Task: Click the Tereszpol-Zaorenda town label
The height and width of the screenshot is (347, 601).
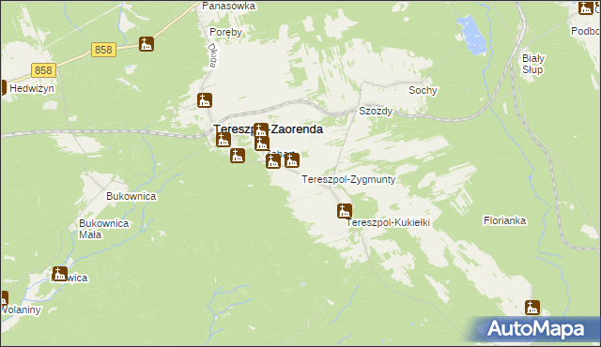Action: [x=268, y=129]
